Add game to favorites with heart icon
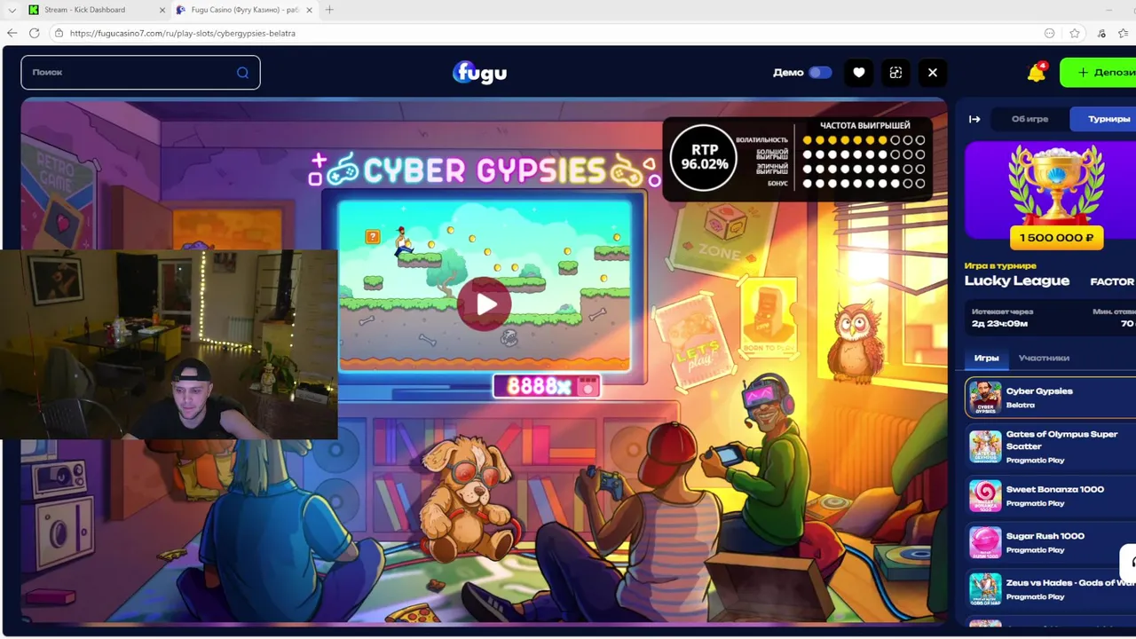This screenshot has height=639, width=1136. point(858,73)
